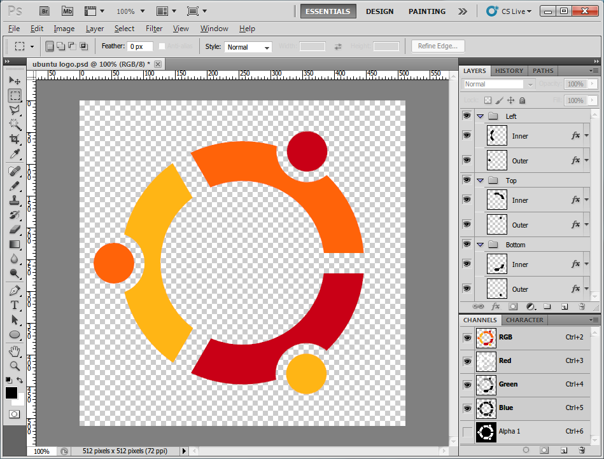Viewport: 604px width, 459px height.
Task: Open the Filter menu
Action: click(153, 29)
